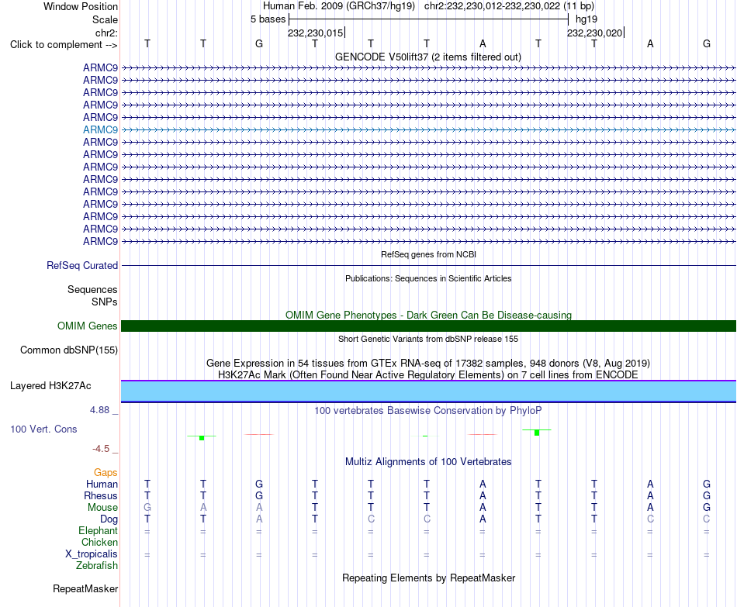Click the Zebrafish alignment row label
The width and height of the screenshot is (737, 607).
(97, 566)
